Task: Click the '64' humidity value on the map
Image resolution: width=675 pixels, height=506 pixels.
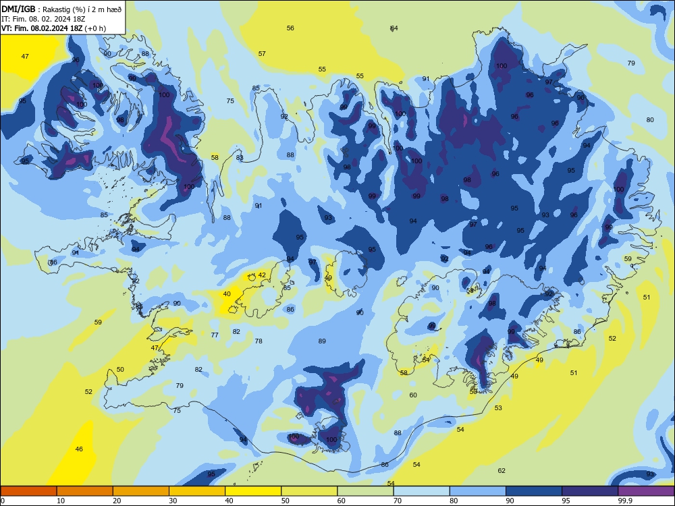Action: coord(394,28)
